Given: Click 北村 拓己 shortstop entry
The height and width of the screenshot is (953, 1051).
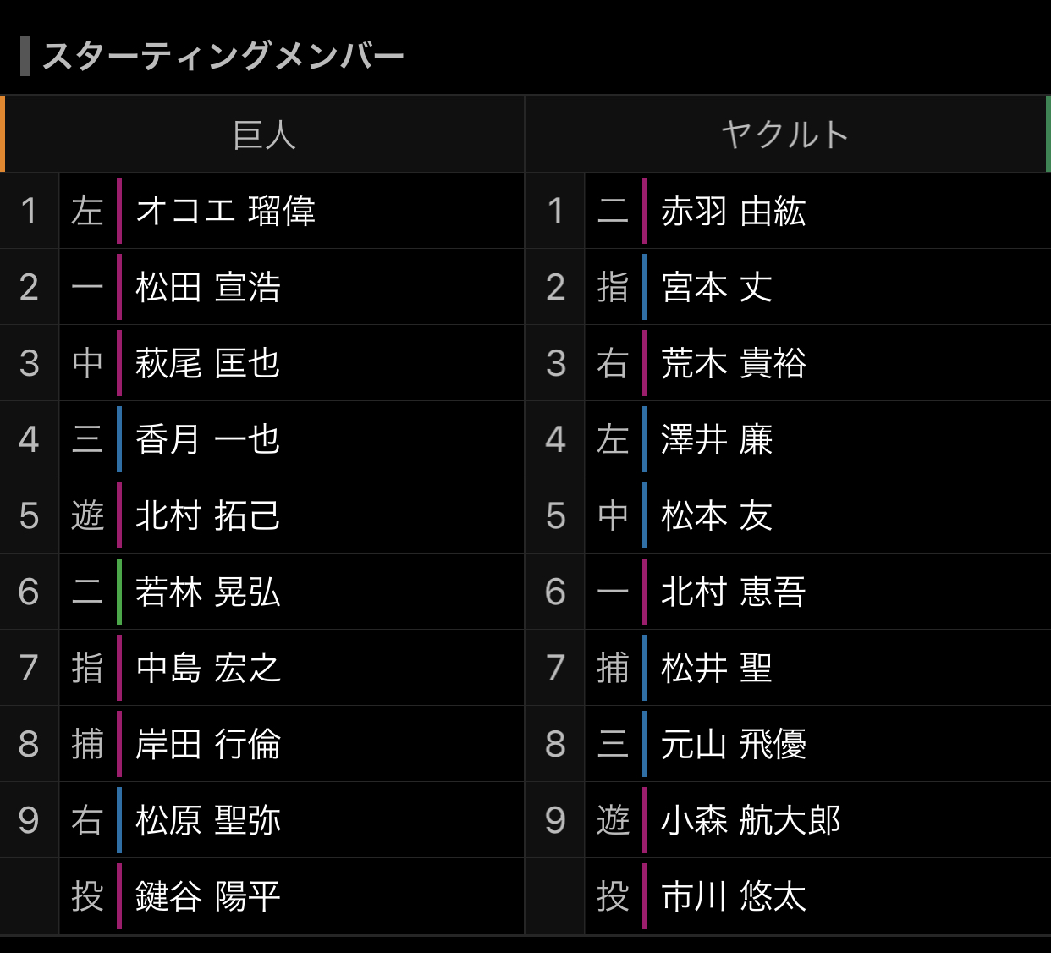Looking at the screenshot, I should tap(207, 515).
